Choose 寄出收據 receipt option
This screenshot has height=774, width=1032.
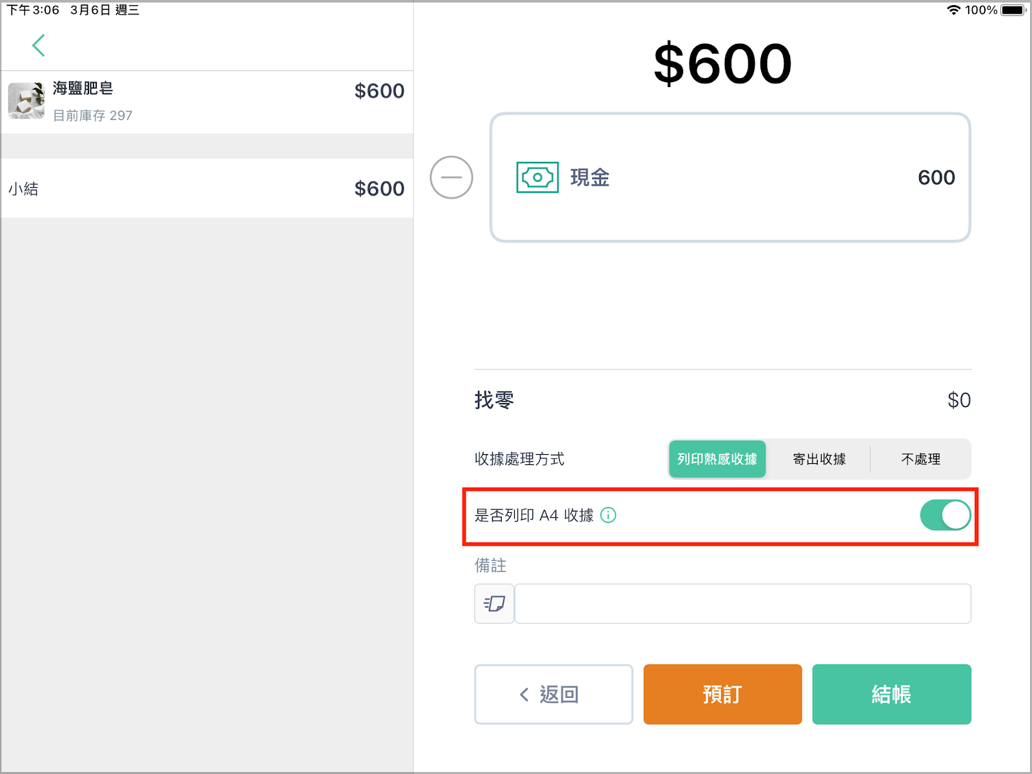pos(819,459)
